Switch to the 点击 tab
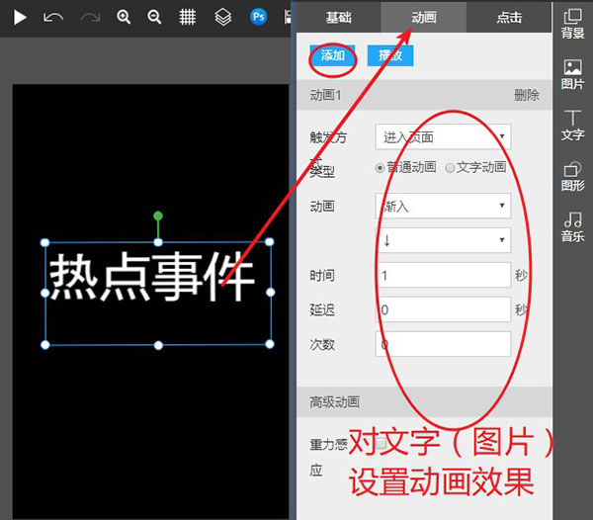 click(x=509, y=17)
